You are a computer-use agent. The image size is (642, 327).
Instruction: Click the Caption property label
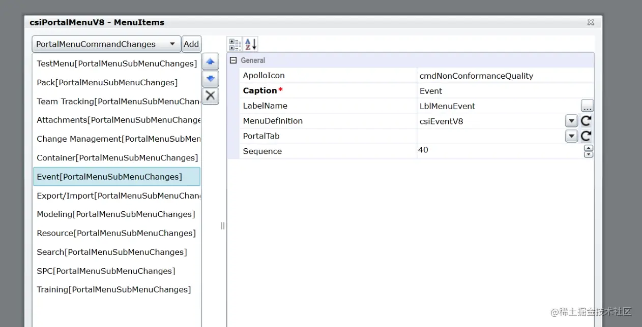click(262, 91)
